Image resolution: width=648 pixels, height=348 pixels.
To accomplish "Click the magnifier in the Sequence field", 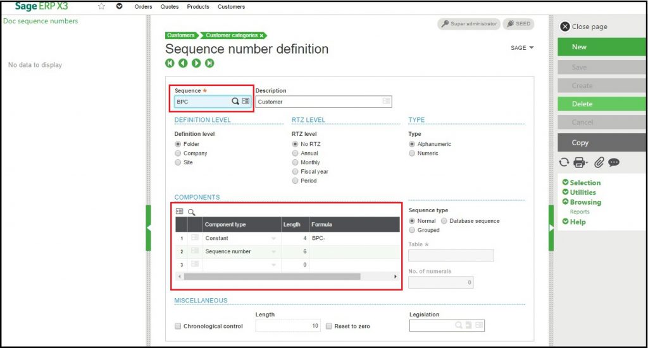I will click(235, 101).
